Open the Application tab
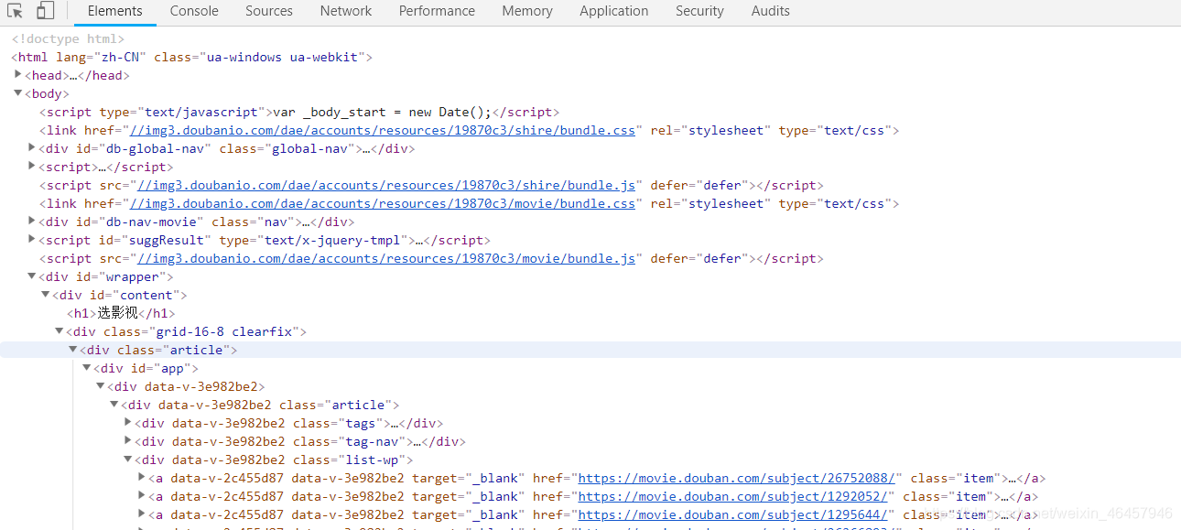The height and width of the screenshot is (530, 1181). [x=614, y=11]
